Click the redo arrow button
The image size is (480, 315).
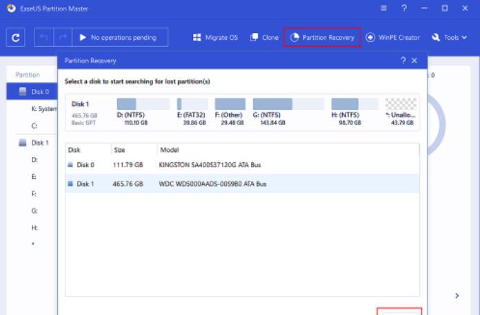(x=63, y=38)
